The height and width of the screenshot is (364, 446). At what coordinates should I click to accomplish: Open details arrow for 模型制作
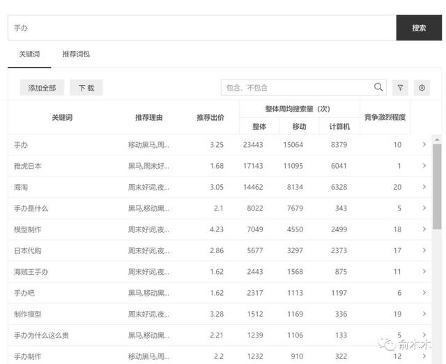tap(424, 229)
